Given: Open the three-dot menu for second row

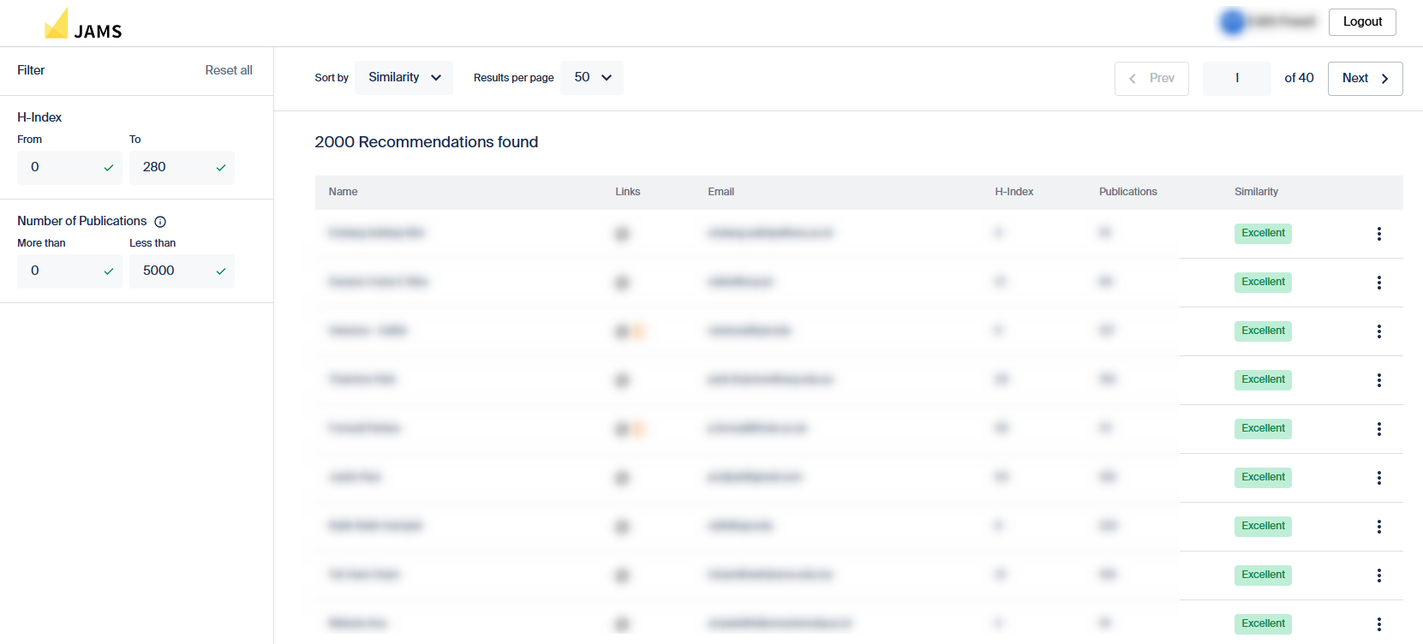Looking at the screenshot, I should click(1378, 283).
